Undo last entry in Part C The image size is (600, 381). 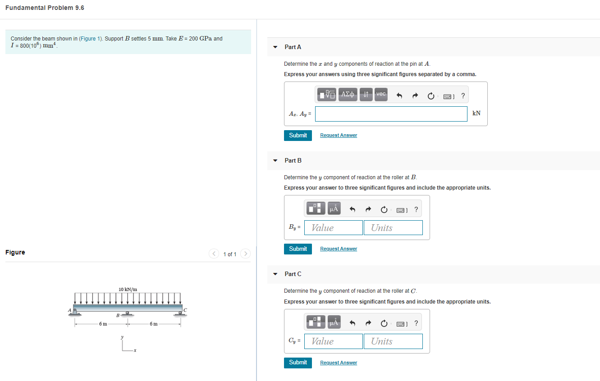point(353,323)
